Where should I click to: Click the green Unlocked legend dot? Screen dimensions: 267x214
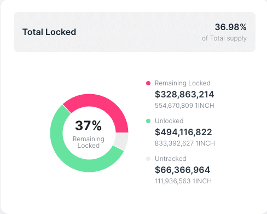pyautogui.click(x=148, y=121)
